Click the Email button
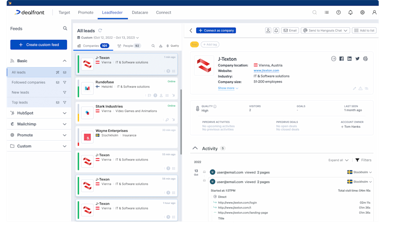Image resolution: width=408 pixels, height=236 pixels. [x=290, y=30]
